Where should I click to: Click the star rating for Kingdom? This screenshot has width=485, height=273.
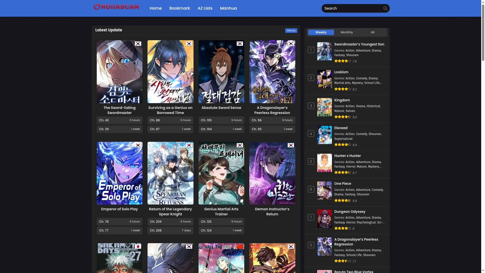[x=343, y=117]
